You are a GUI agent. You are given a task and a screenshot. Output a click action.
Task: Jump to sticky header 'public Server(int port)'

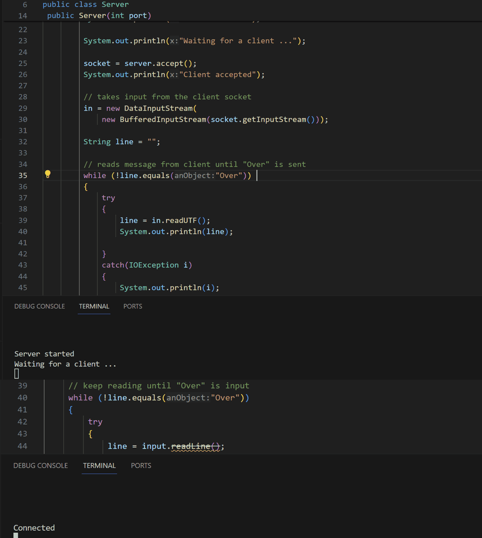click(x=99, y=16)
